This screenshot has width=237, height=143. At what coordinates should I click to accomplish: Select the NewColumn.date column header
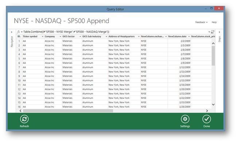tap(177, 36)
